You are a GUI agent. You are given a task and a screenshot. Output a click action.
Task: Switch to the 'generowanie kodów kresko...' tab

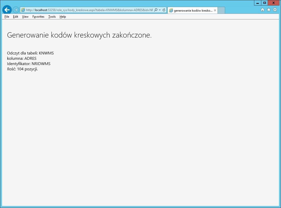tap(192, 10)
